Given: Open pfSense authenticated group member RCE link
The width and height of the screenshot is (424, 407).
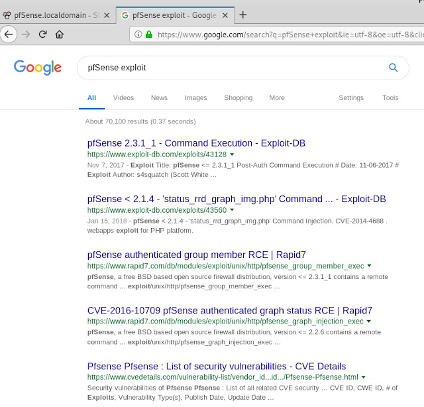Looking at the screenshot, I should coord(196,255).
